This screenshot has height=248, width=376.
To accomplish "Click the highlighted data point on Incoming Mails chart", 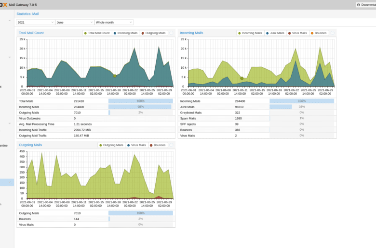I will tap(242, 78).
